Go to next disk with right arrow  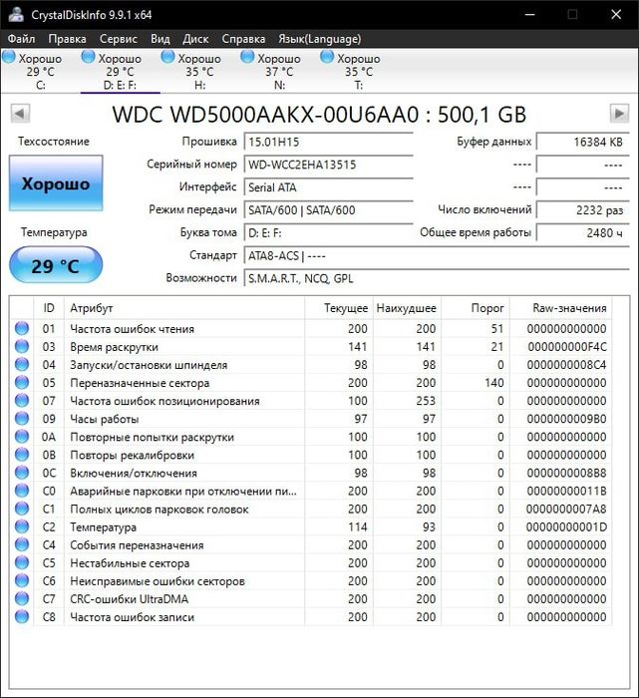(x=619, y=113)
